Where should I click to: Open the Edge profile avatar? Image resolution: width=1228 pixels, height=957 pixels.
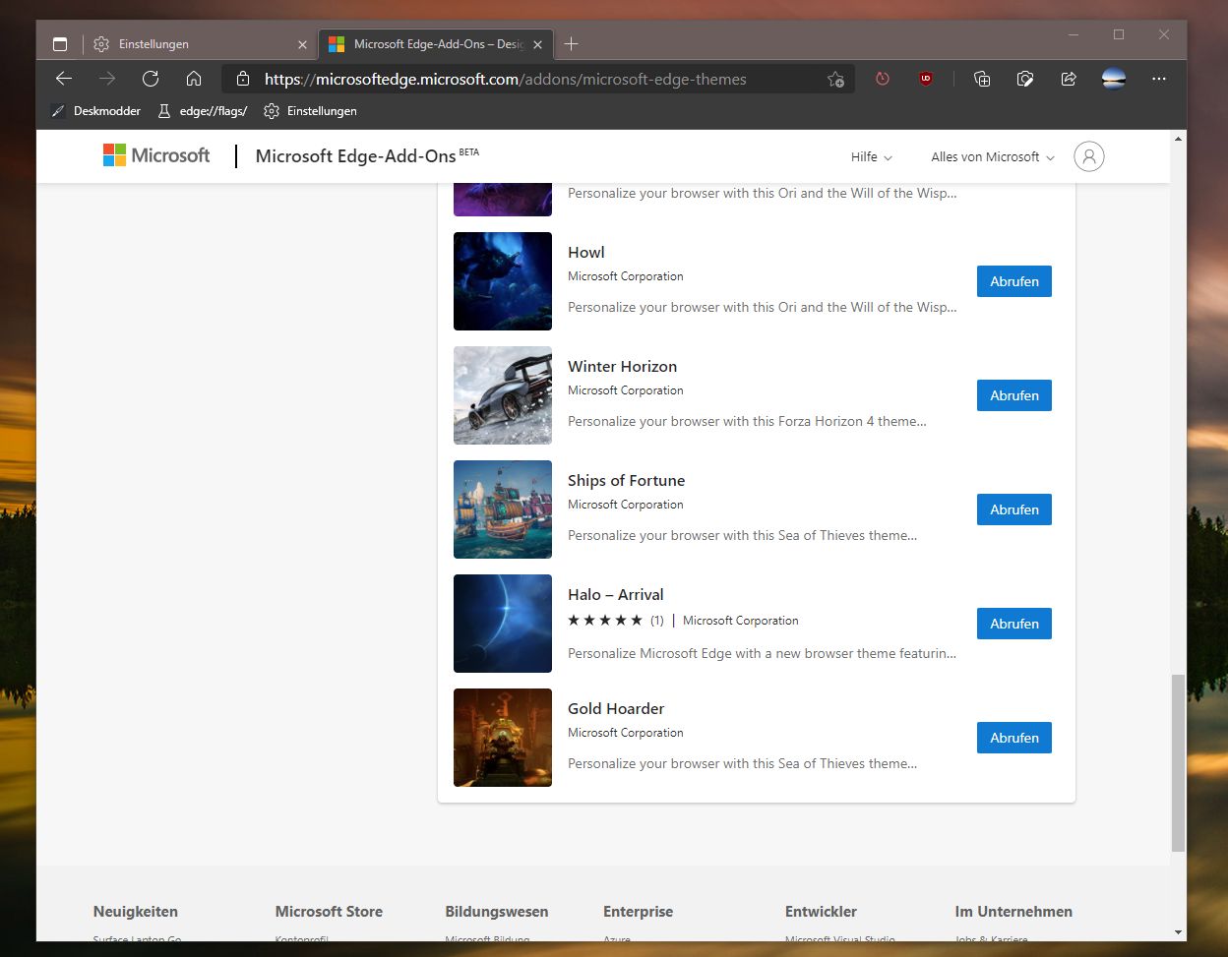point(1114,79)
